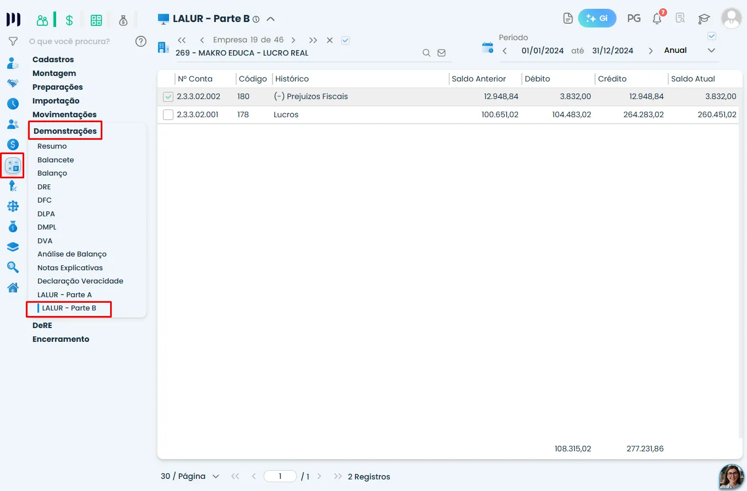Click the envelope icon beside company name
The height and width of the screenshot is (491, 747).
441,53
